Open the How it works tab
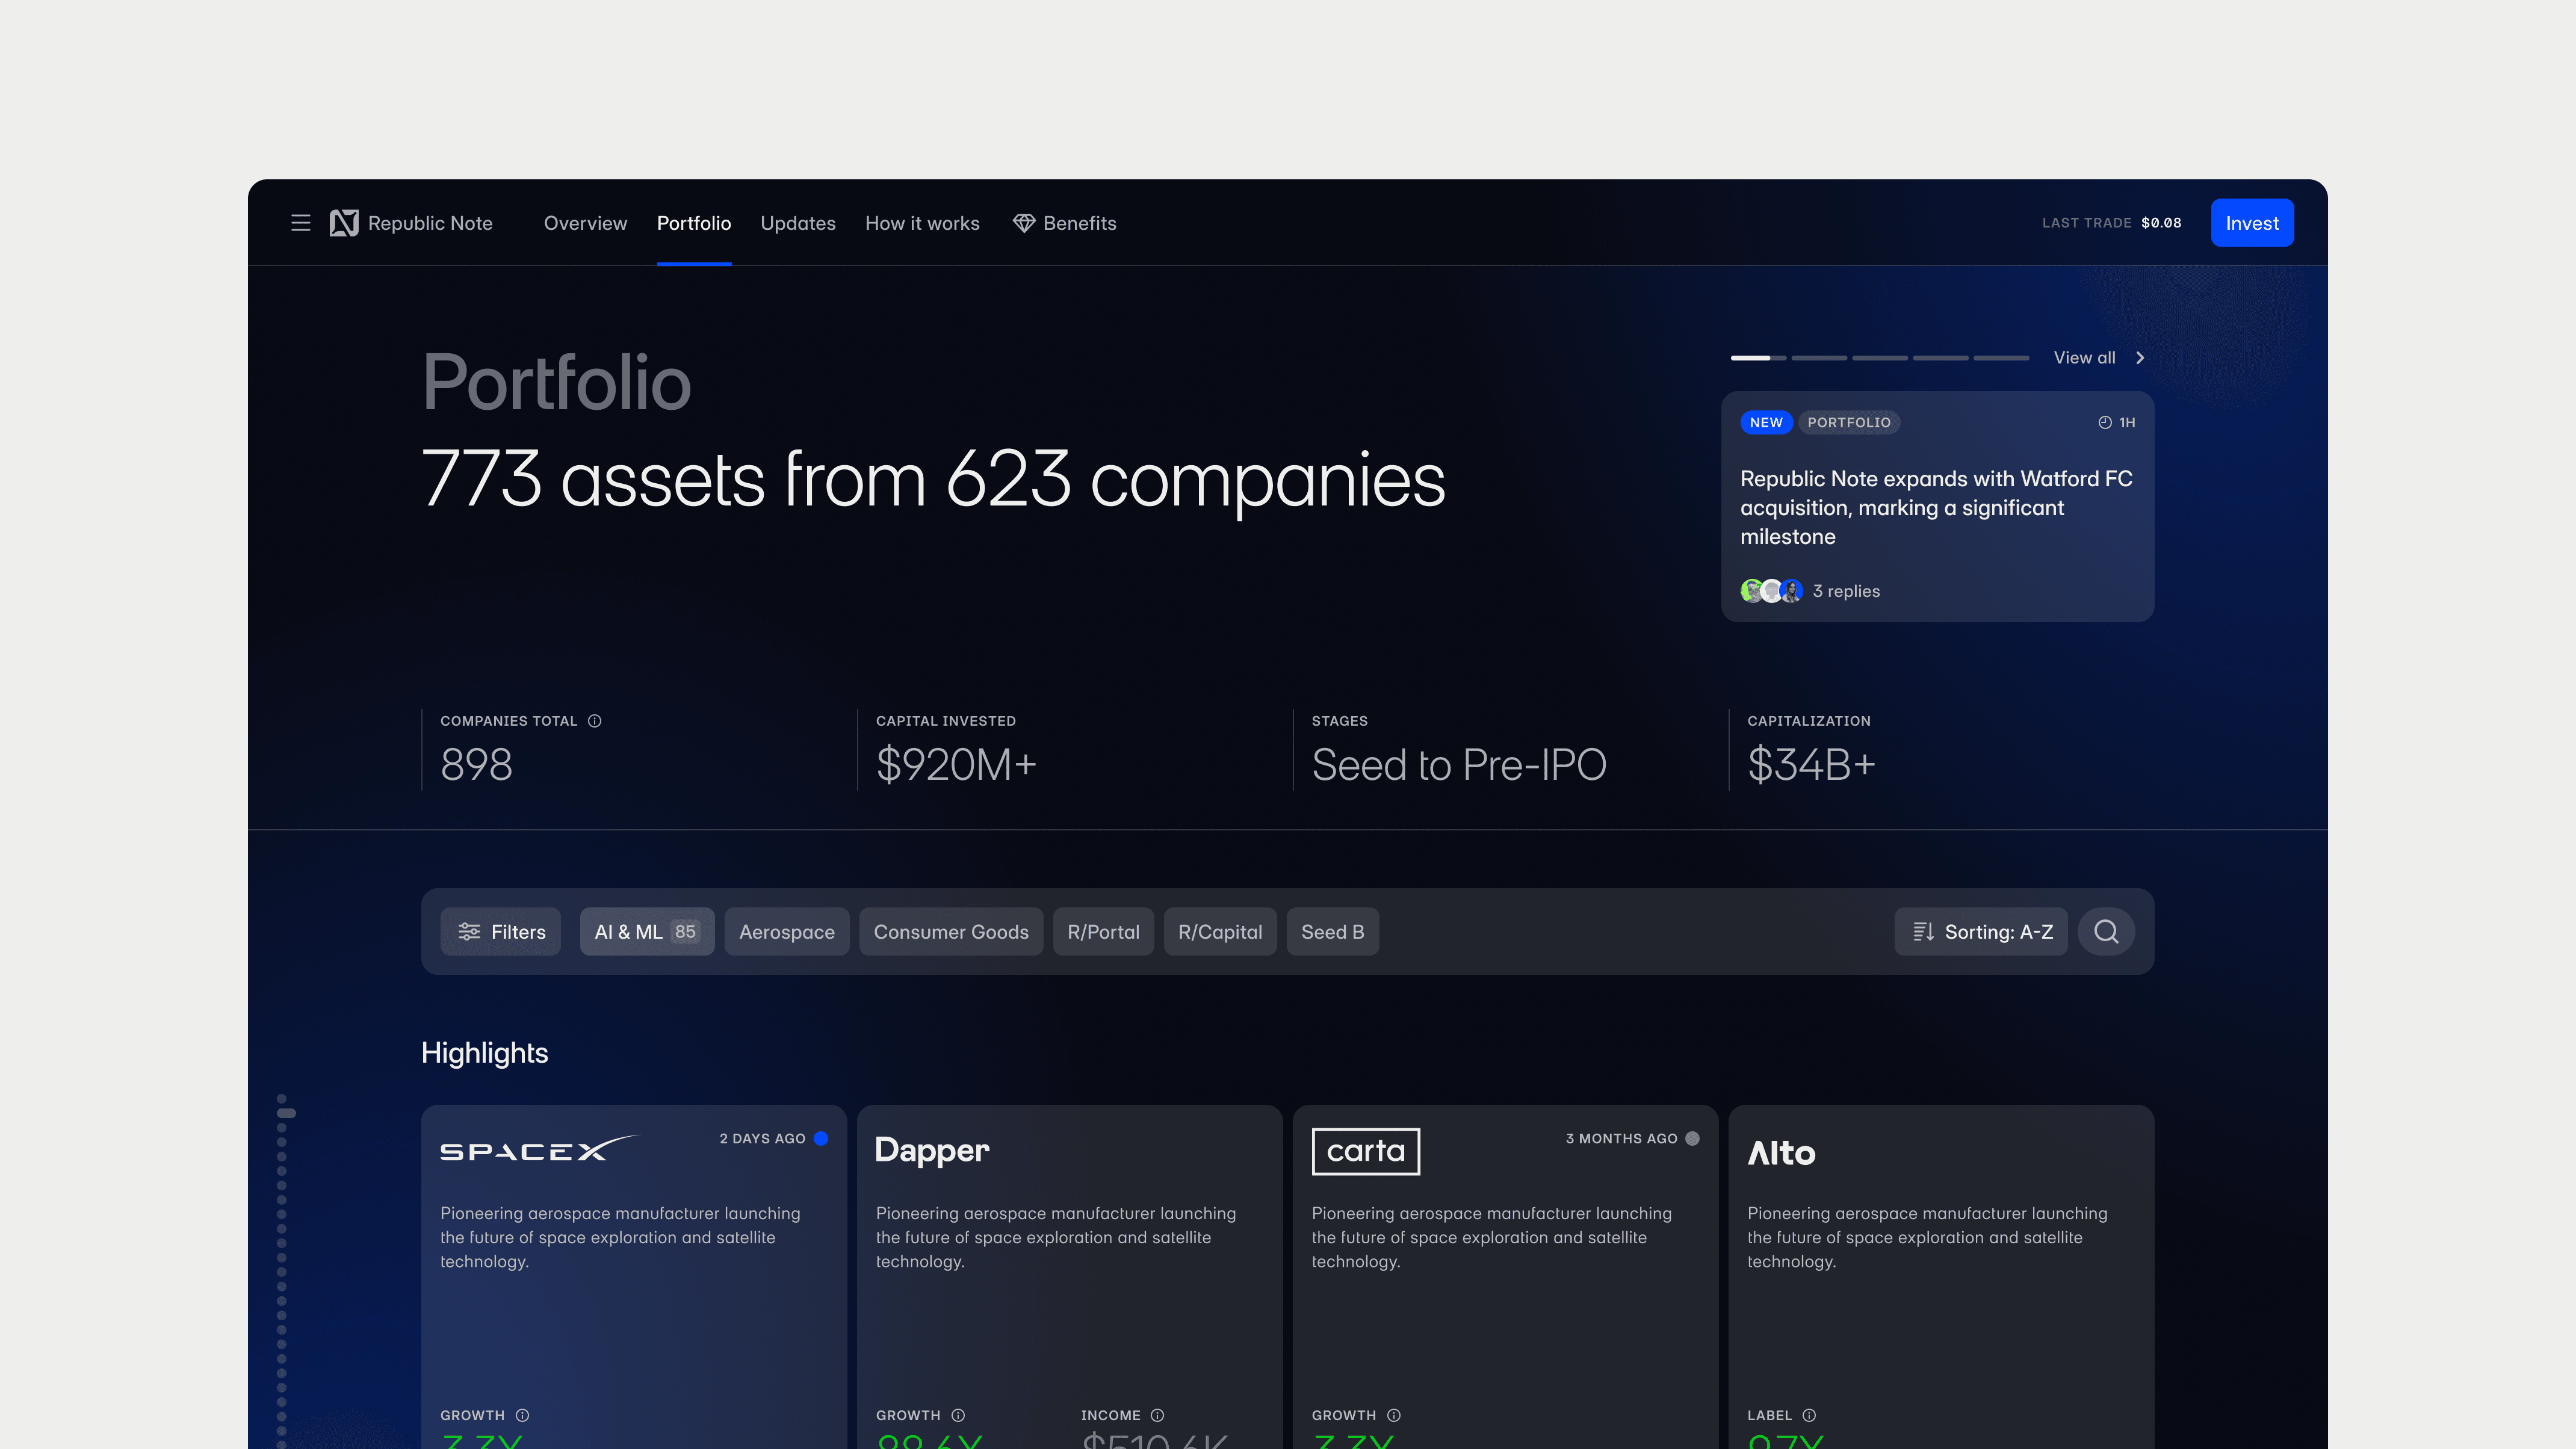This screenshot has width=2576, height=1449. point(921,223)
